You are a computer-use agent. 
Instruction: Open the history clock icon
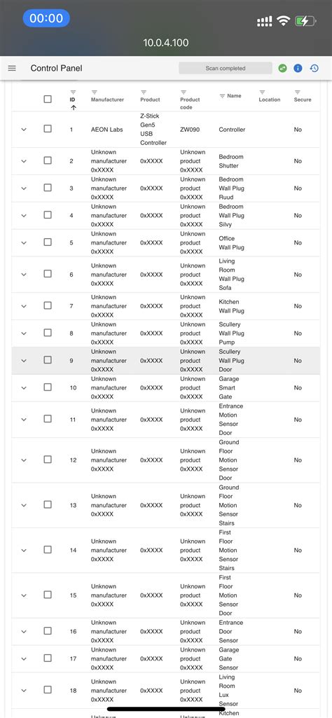pos(314,68)
